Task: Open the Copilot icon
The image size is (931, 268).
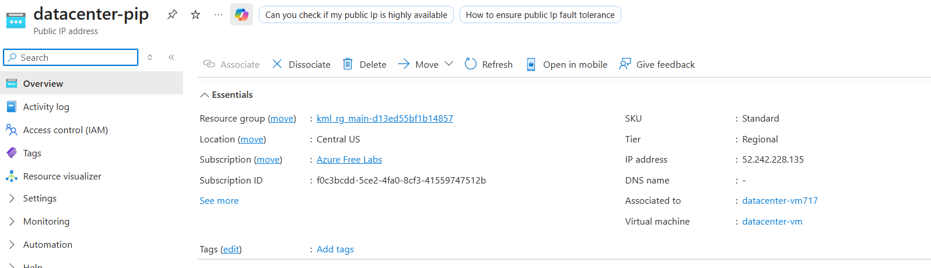Action: click(241, 14)
